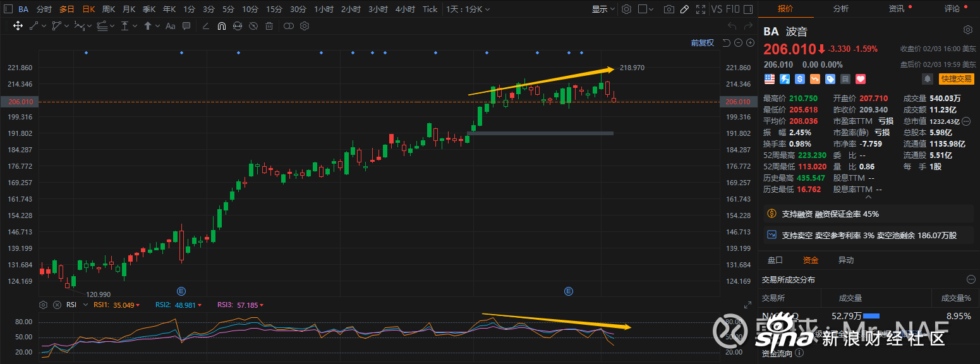Toggle the magnet snap mode
This screenshot has width=980, height=364.
pos(222,26)
